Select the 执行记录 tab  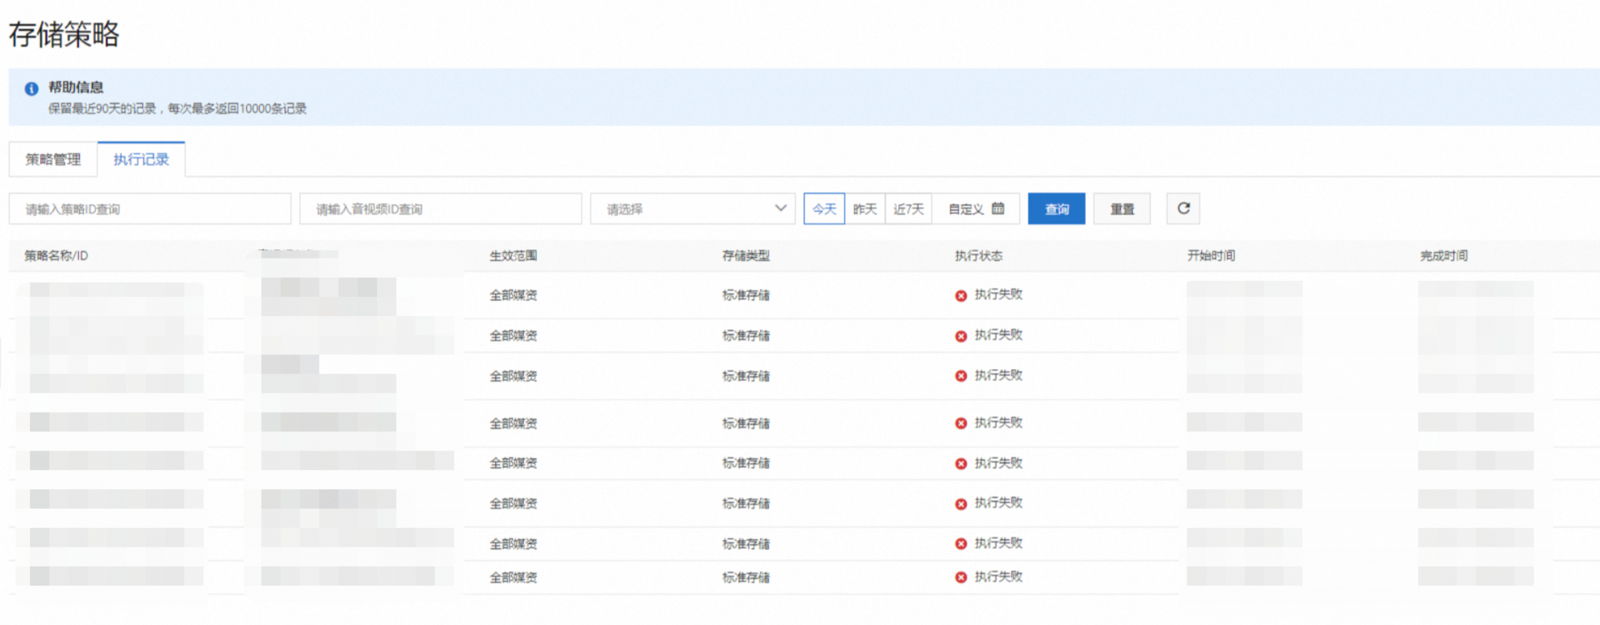[x=141, y=160]
